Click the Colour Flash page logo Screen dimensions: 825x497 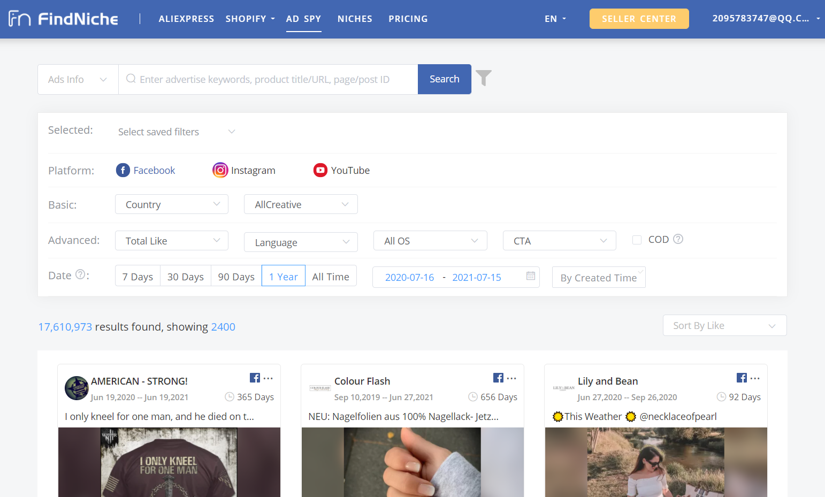coord(320,388)
